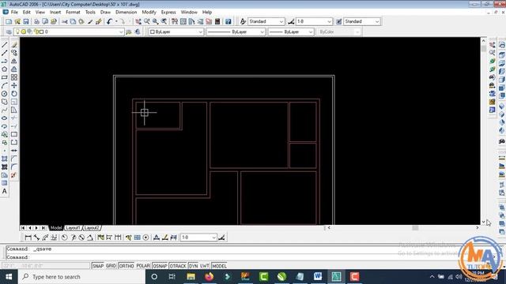This screenshot has height=284, width=506.
Task: Click the Undo arrow icon
Action: point(109,21)
